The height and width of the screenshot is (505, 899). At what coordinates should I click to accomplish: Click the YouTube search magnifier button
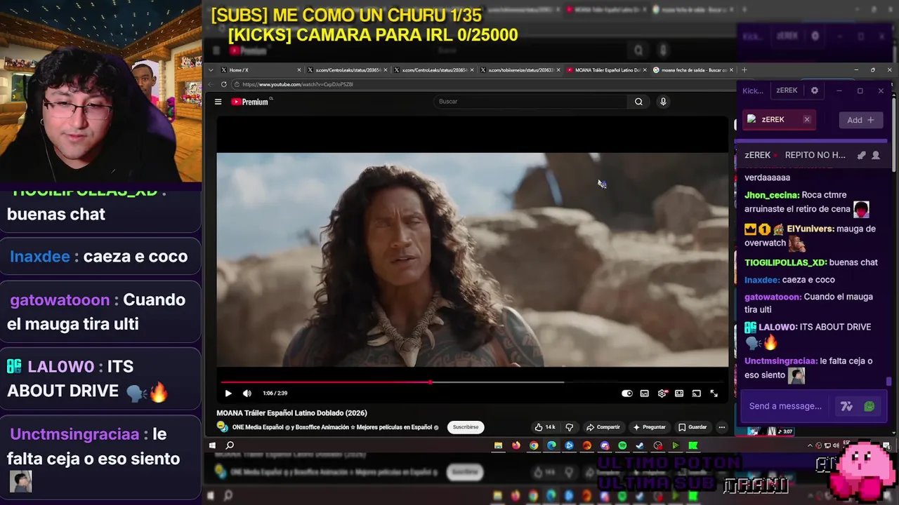coord(638,102)
